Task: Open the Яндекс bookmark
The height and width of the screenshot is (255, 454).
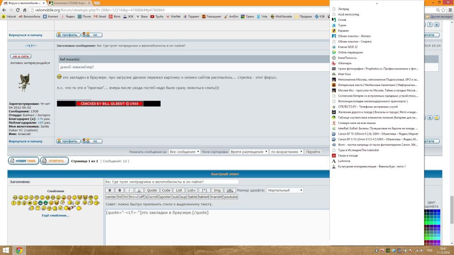Action: coord(68,16)
